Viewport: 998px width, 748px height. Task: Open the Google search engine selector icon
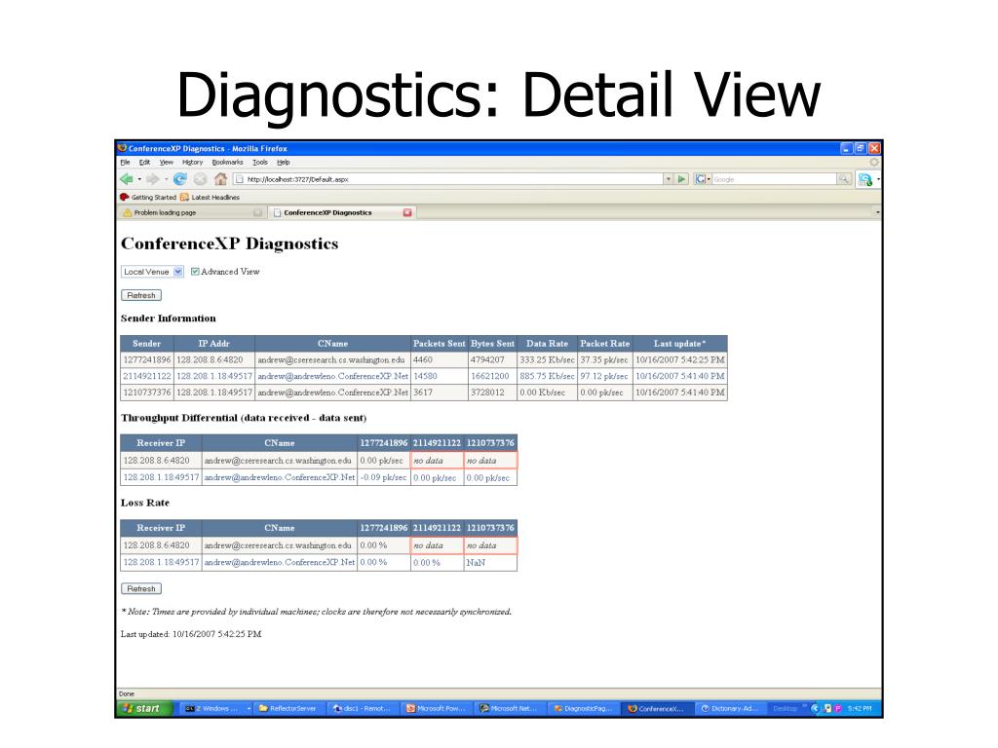click(702, 179)
